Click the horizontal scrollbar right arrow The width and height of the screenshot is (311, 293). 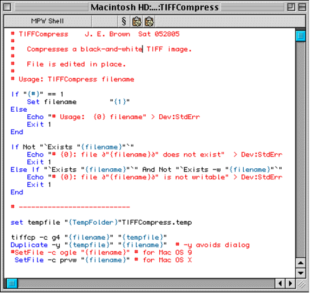(290, 283)
